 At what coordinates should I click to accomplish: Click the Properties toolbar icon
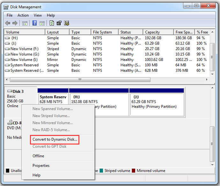[59, 23]
